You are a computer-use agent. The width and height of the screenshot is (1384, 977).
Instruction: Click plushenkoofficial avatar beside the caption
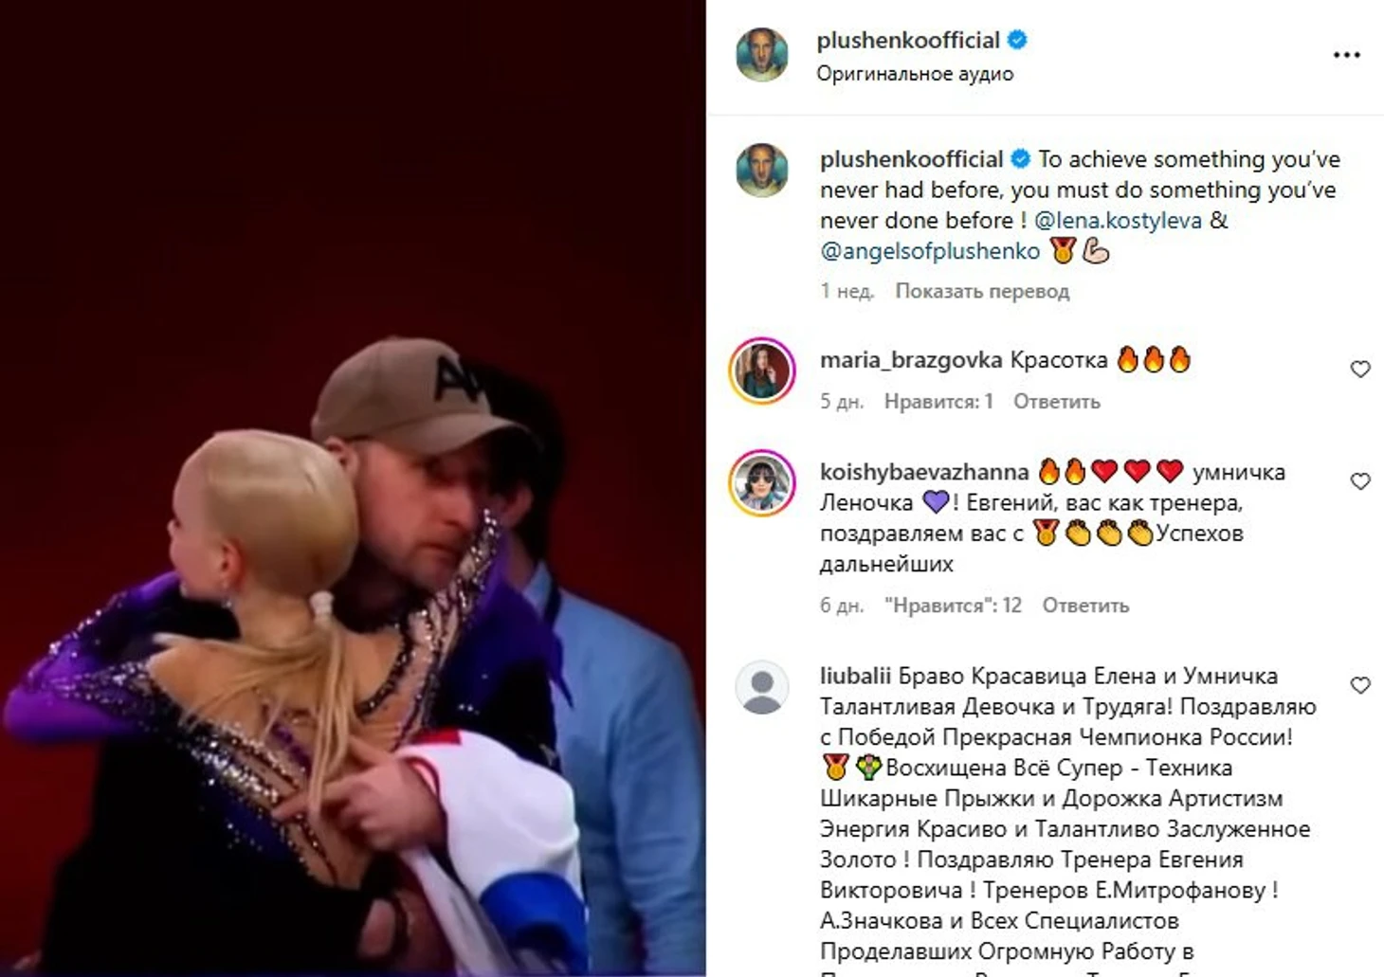762,171
